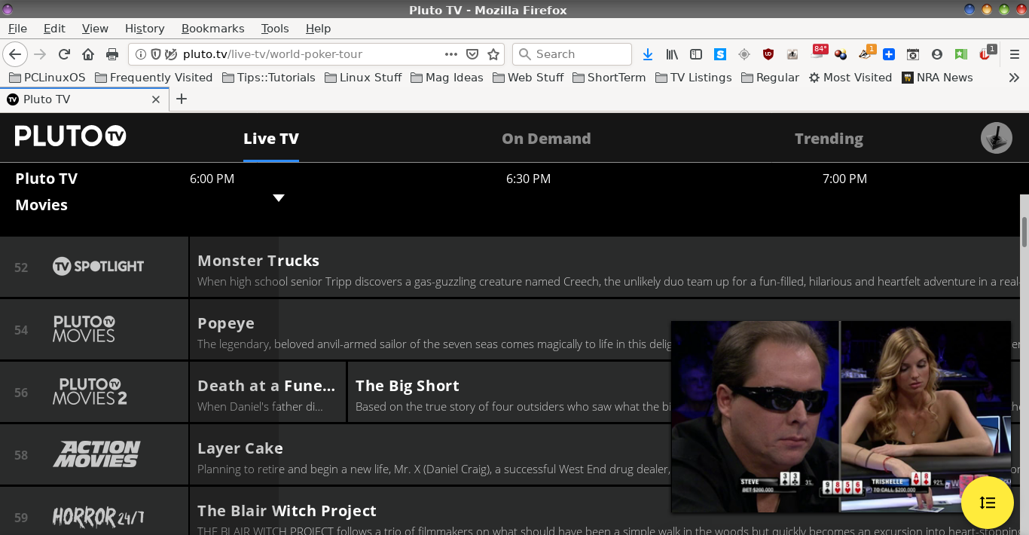This screenshot has width=1029, height=535.
Task: Switch to the On Demand tab
Action: 546,139
